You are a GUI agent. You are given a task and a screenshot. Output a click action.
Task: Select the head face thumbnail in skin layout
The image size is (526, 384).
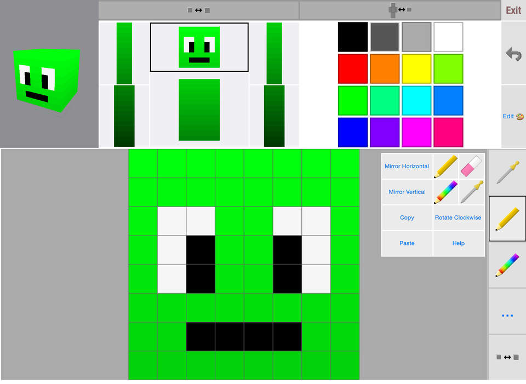pyautogui.click(x=199, y=47)
